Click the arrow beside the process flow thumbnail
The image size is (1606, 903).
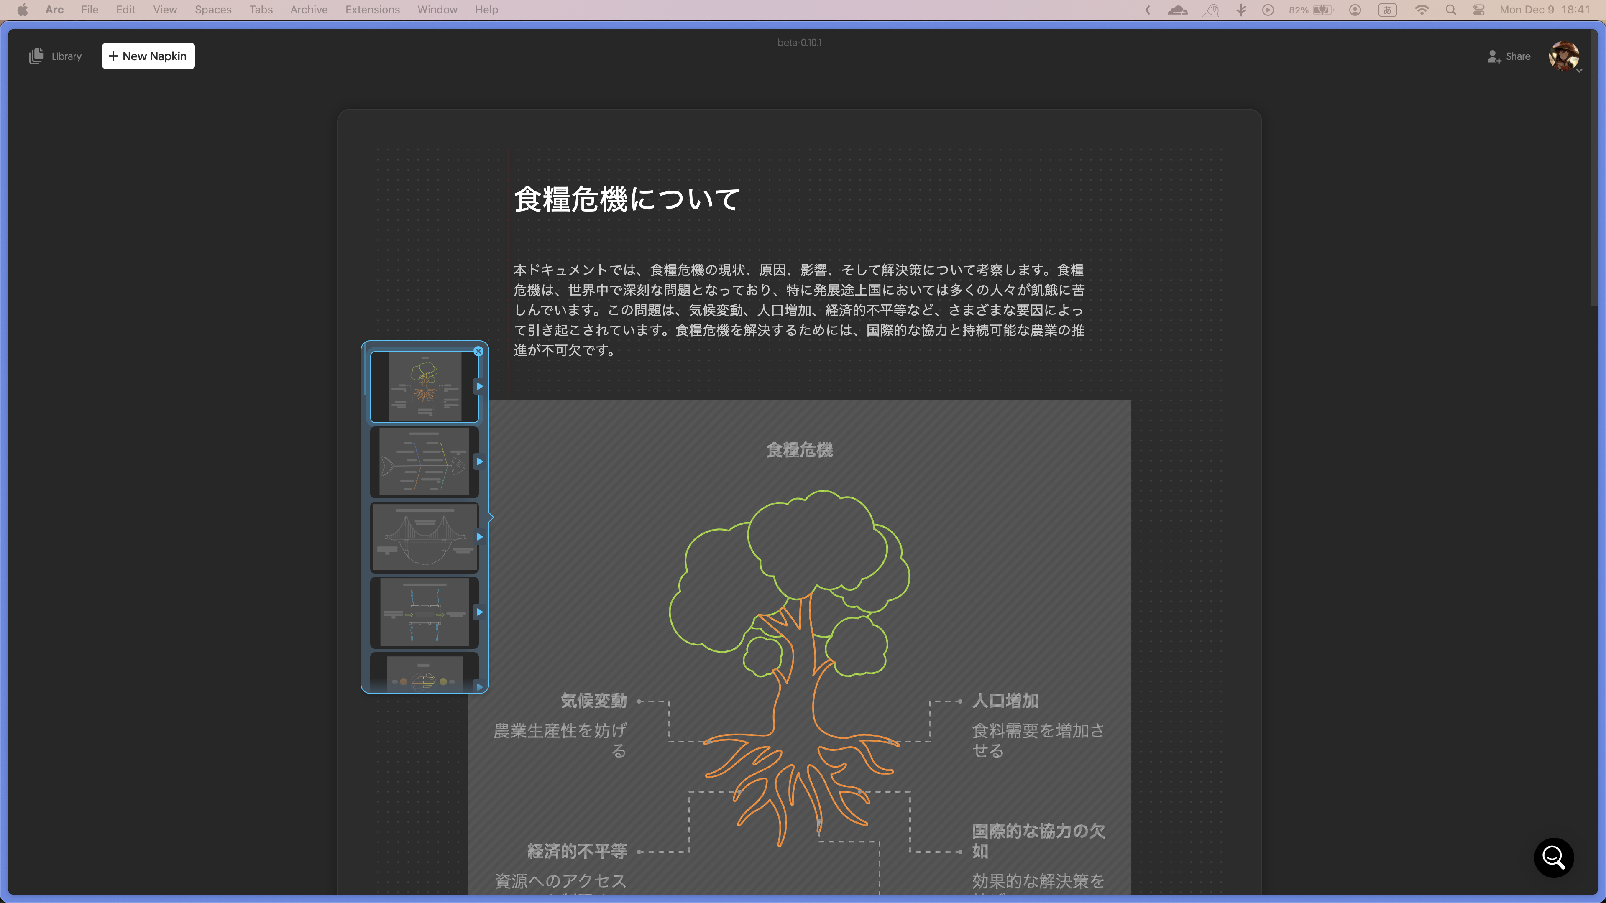click(x=479, y=612)
